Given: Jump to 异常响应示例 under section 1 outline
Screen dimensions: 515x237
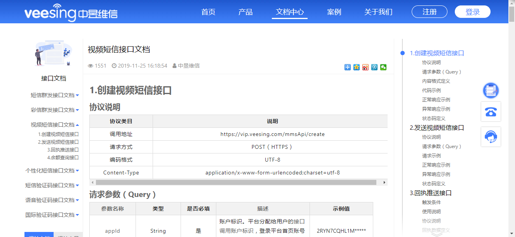Looking at the screenshot, I should click(x=436, y=109).
